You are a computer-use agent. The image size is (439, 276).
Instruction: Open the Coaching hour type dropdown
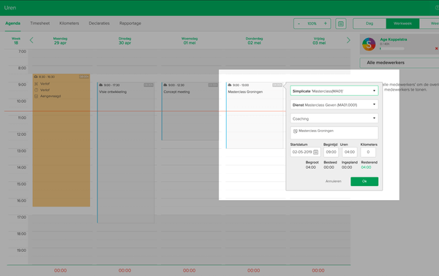(x=334, y=118)
